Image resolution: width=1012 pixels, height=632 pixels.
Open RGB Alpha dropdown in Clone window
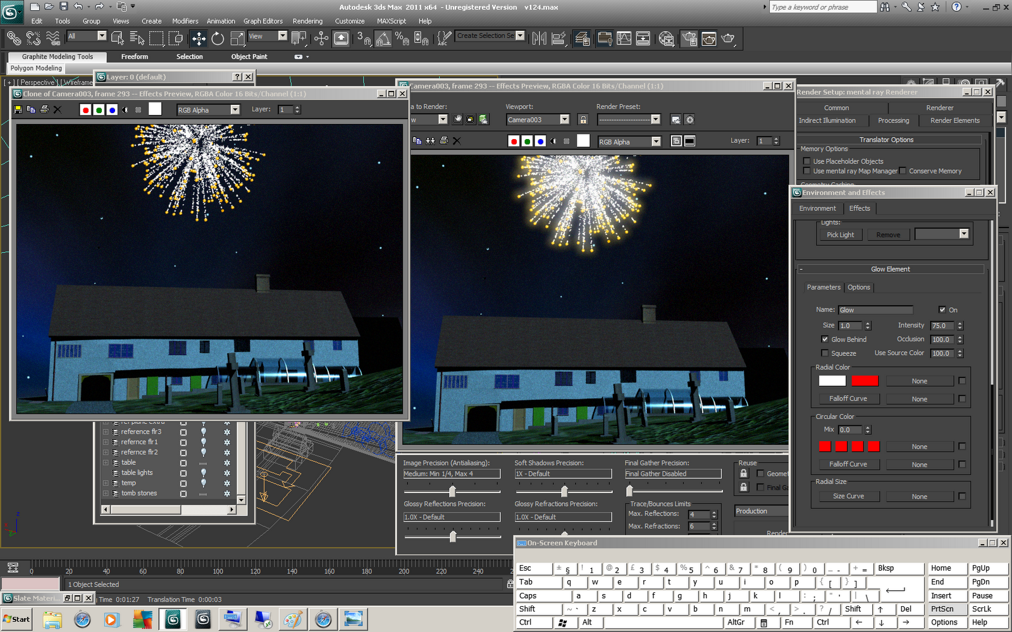click(x=208, y=110)
